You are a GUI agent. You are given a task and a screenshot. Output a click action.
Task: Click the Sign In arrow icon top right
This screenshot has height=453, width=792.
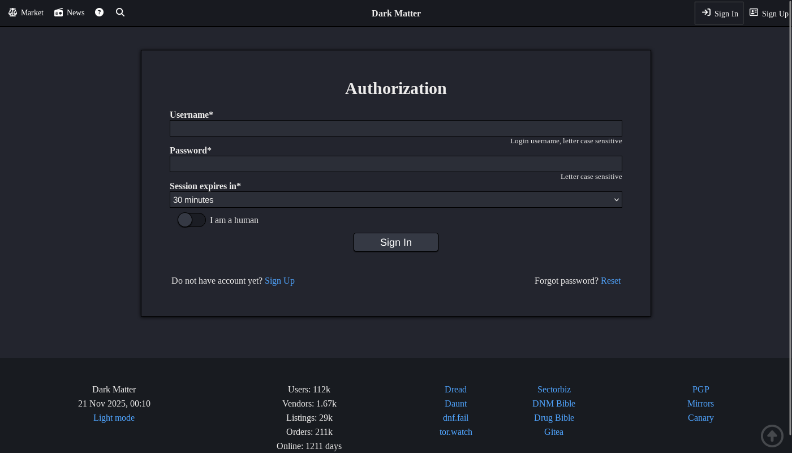click(x=707, y=12)
